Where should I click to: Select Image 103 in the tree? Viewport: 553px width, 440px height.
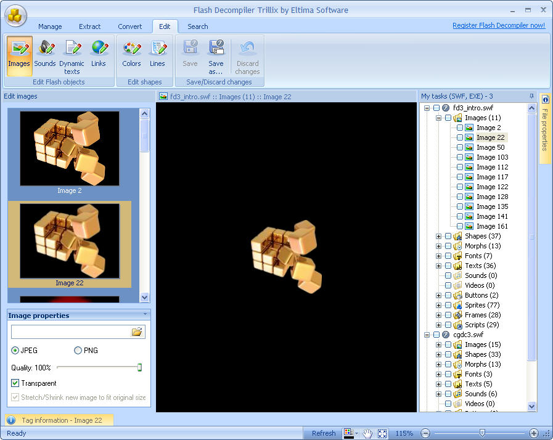pos(493,157)
